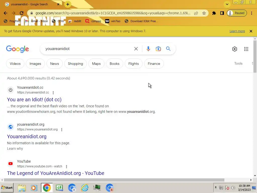
Task: Click the blue magnifier search button
Action: click(168, 49)
